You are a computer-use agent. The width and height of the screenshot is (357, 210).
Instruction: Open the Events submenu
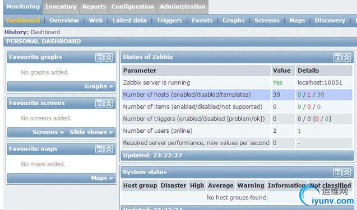[x=202, y=21]
